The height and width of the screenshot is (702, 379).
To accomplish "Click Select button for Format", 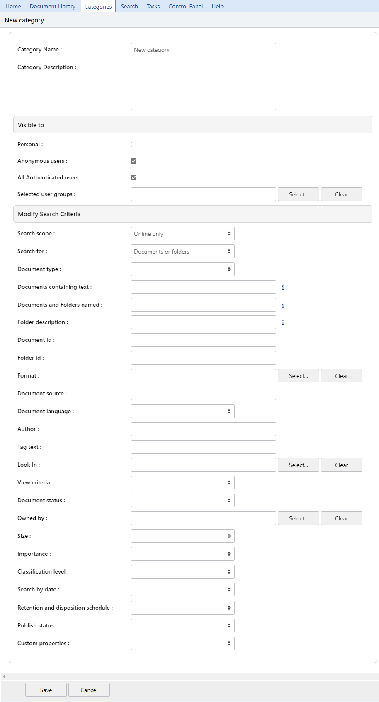I will pos(299,376).
